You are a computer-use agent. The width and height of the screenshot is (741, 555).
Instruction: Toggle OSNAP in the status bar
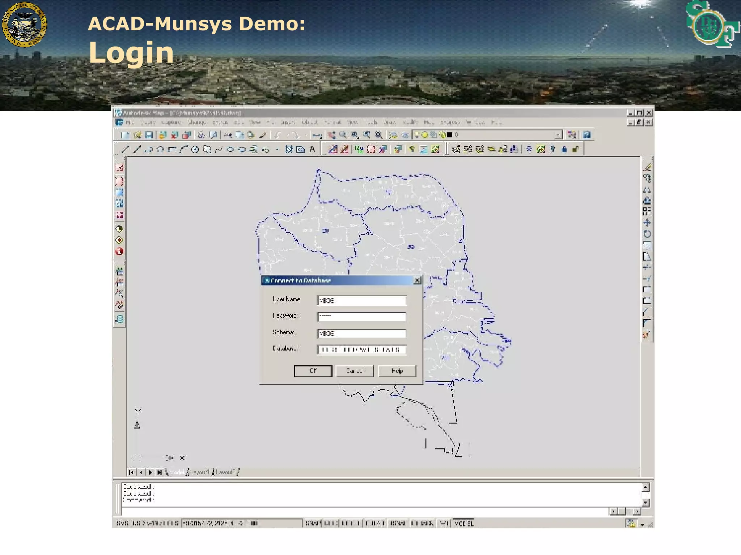pyautogui.click(x=398, y=523)
